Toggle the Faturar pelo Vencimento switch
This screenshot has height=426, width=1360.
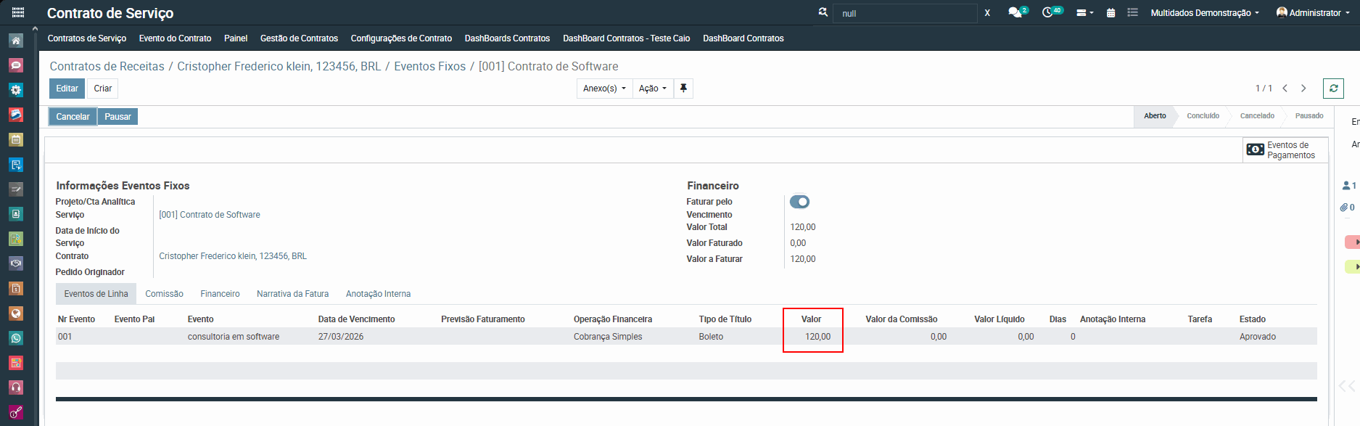[799, 202]
